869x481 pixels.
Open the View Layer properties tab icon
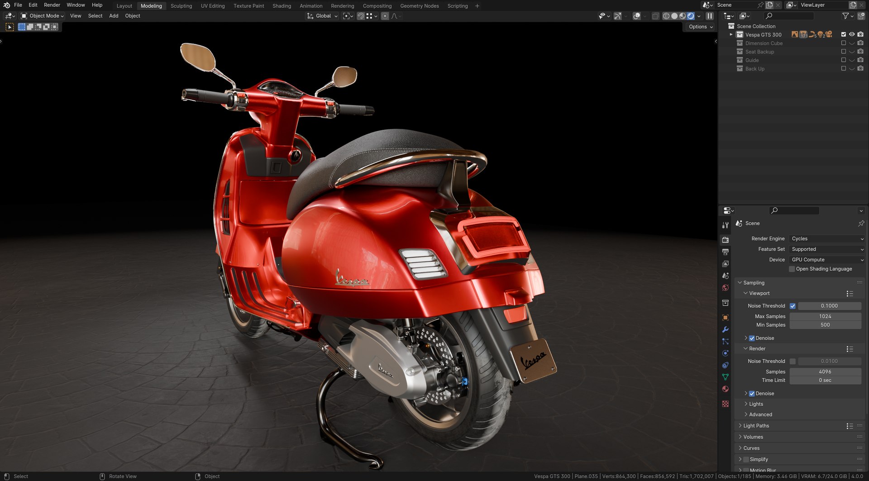coord(726,264)
